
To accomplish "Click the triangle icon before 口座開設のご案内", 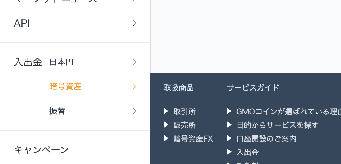I will 229,138.
